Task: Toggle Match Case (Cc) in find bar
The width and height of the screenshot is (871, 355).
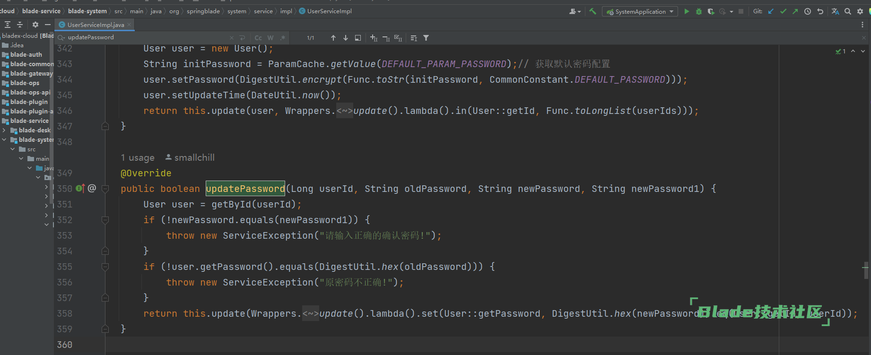Action: click(258, 38)
